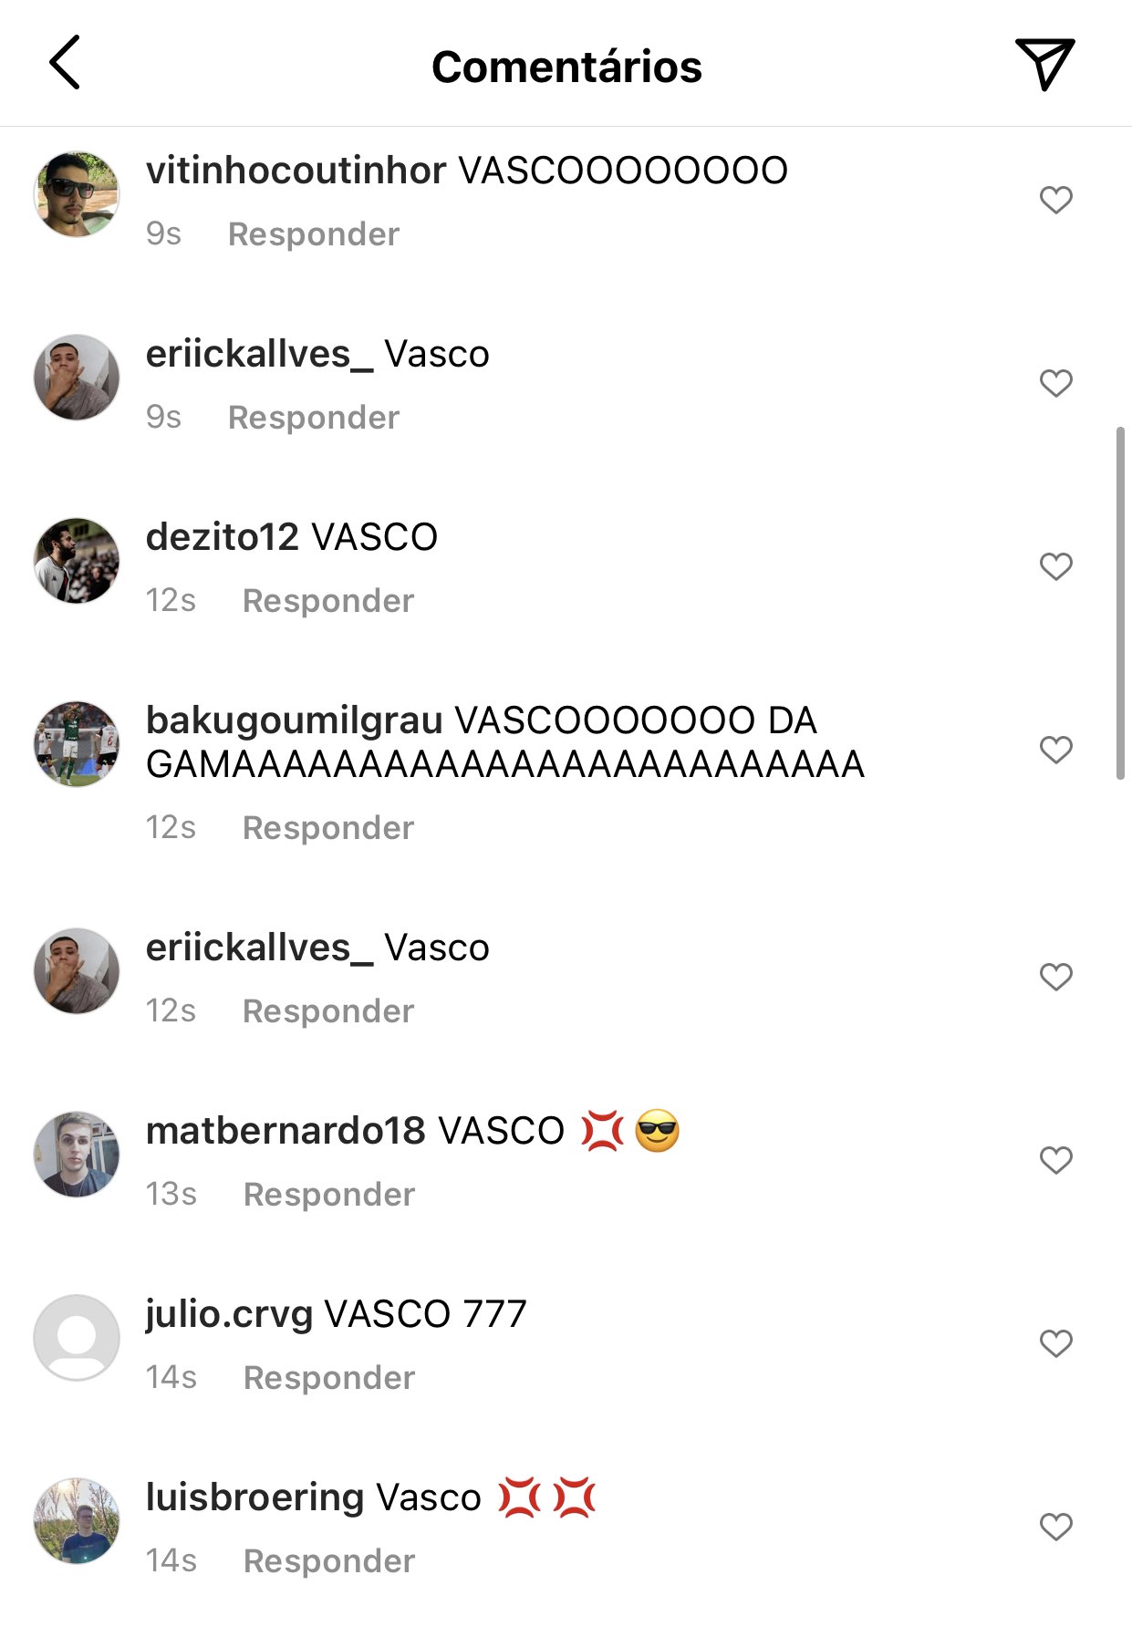Open vitinhocoutinhor's profile picture
This screenshot has height=1637, width=1132.
(x=77, y=194)
